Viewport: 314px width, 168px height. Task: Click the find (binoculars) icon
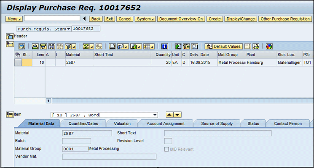pyautogui.click(x=51, y=46)
